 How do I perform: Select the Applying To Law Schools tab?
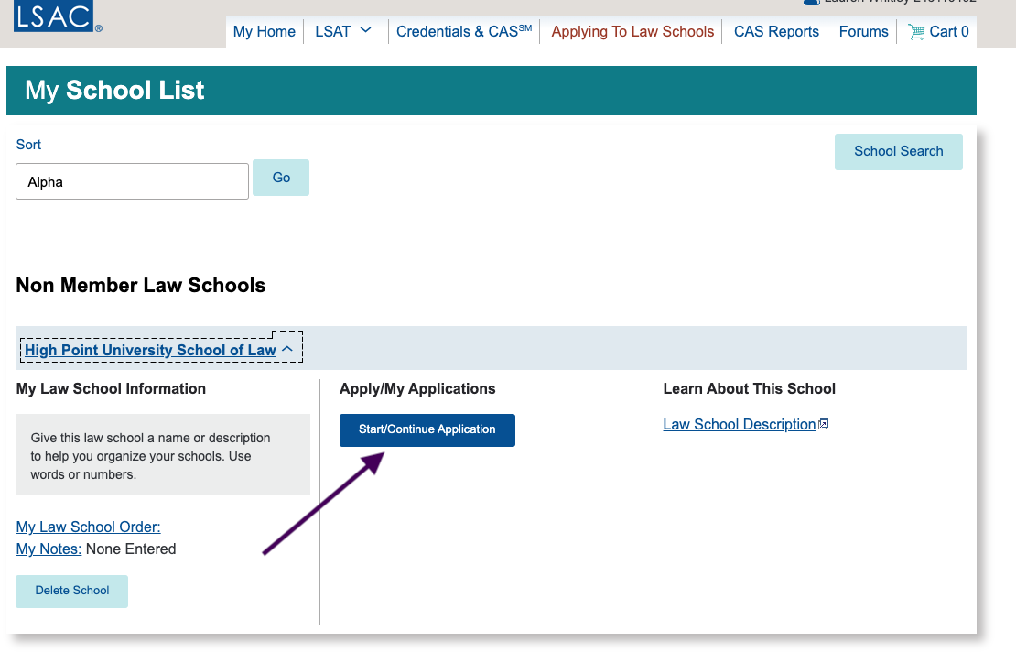(632, 31)
